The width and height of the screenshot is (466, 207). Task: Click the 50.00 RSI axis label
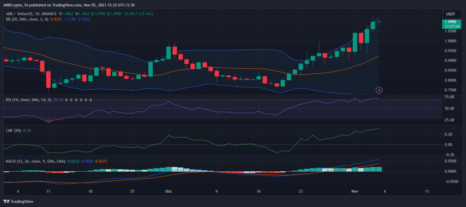449,108
